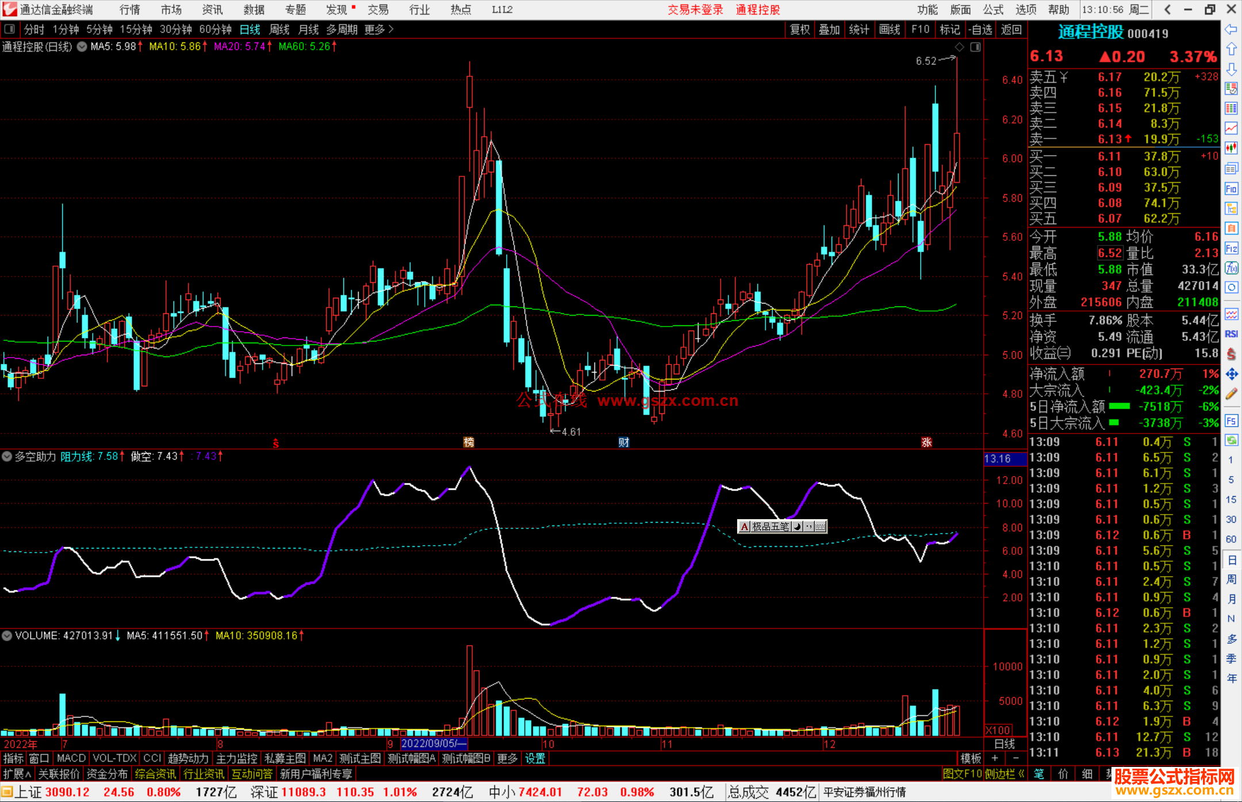Switch to the 周线 weekly period tab
The width and height of the screenshot is (1242, 802).
(279, 29)
